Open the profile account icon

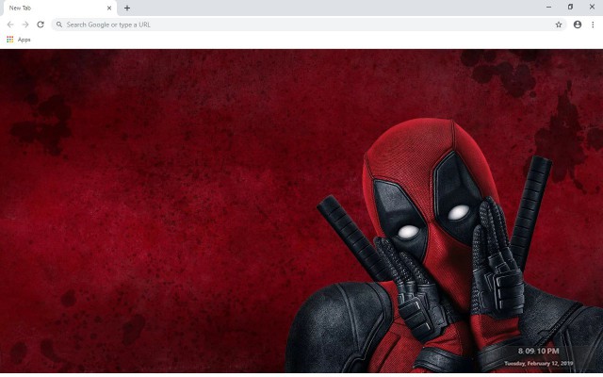tap(578, 25)
